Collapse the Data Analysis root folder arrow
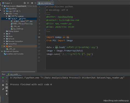The image size is (130, 103). pyautogui.click(x=2, y=6)
